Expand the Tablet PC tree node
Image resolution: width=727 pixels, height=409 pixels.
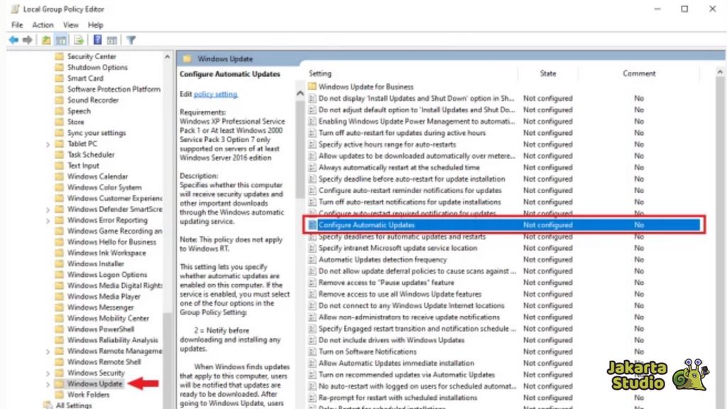coord(48,144)
